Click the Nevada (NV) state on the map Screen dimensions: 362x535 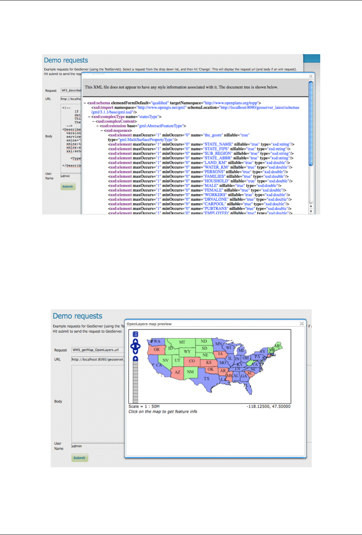coord(166,360)
